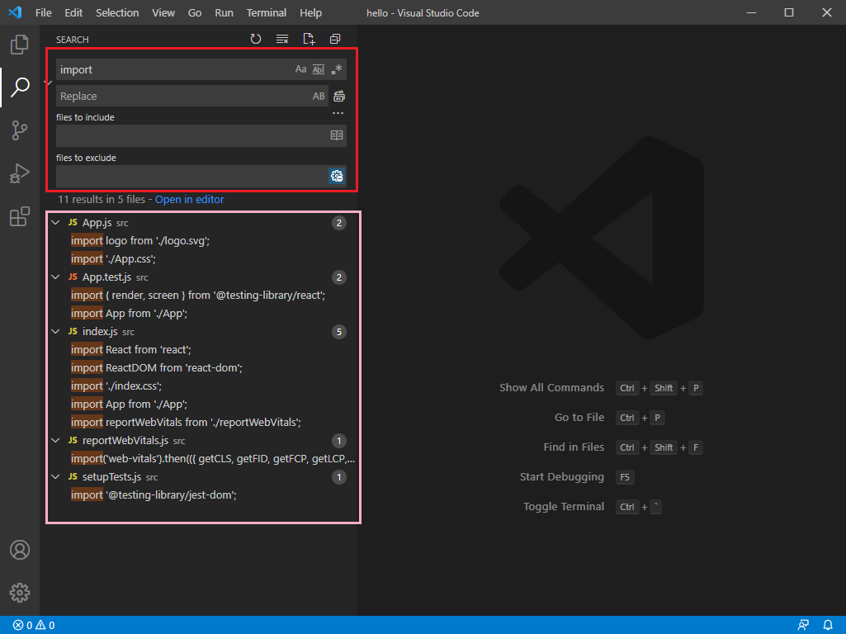Select result "import './index.css';"

[x=201, y=386]
